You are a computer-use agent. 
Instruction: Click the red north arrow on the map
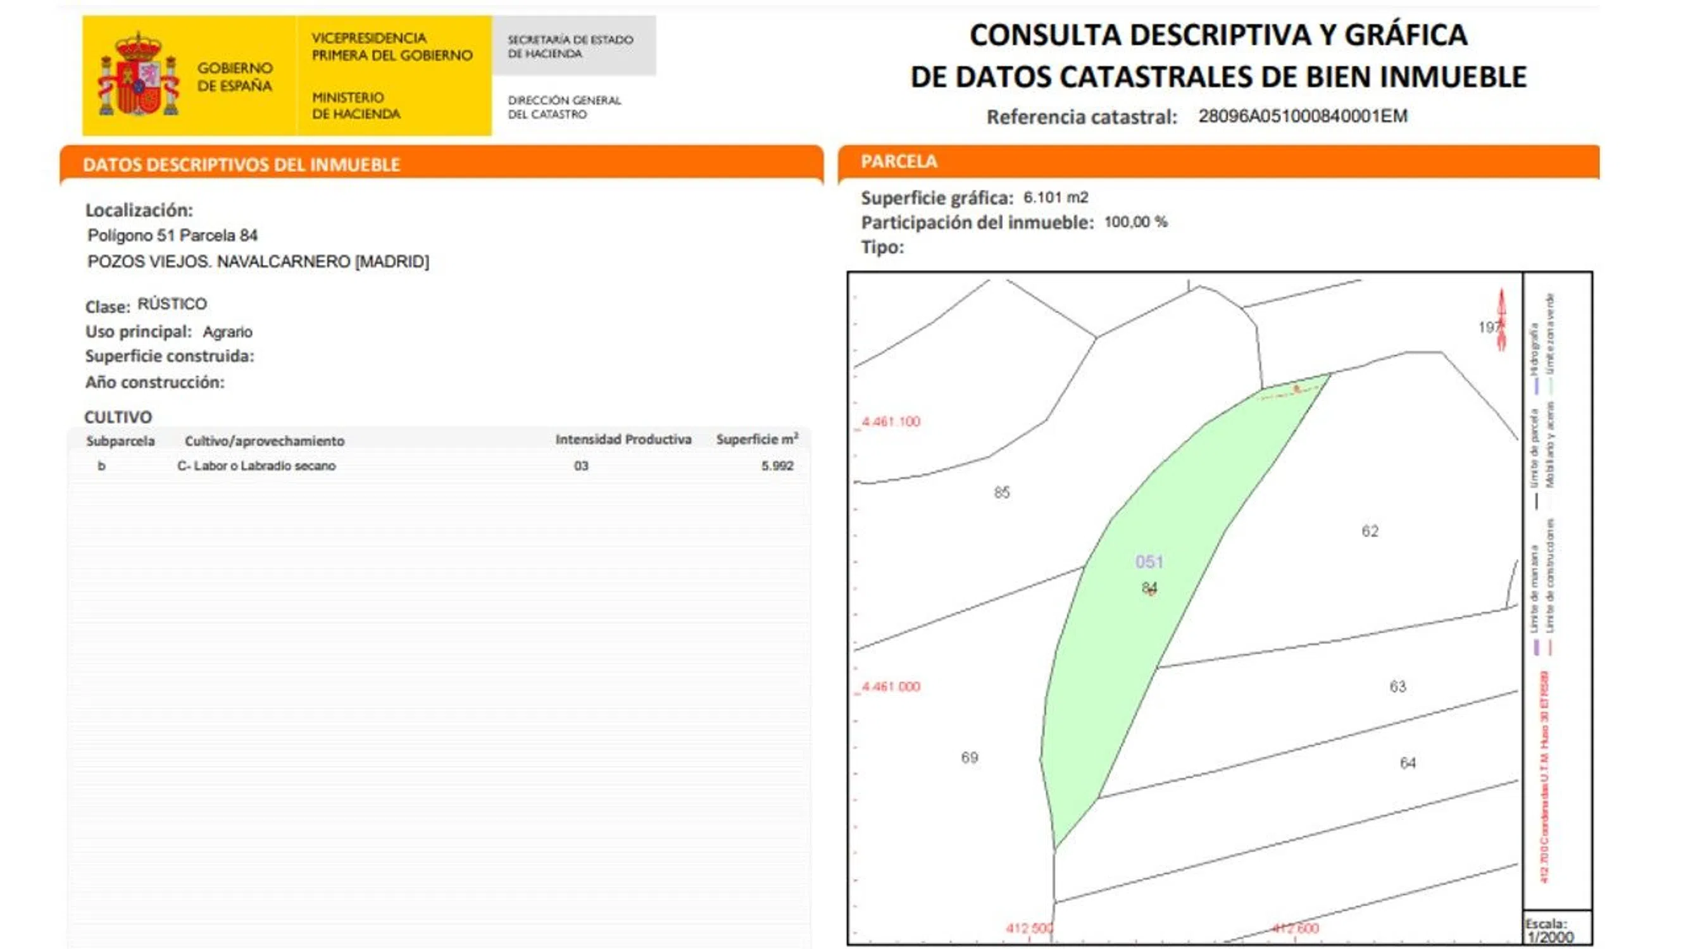coord(1501,319)
